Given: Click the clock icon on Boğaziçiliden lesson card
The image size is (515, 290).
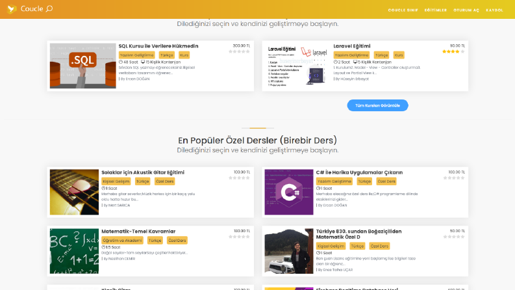Looking at the screenshot, I should point(318,253).
